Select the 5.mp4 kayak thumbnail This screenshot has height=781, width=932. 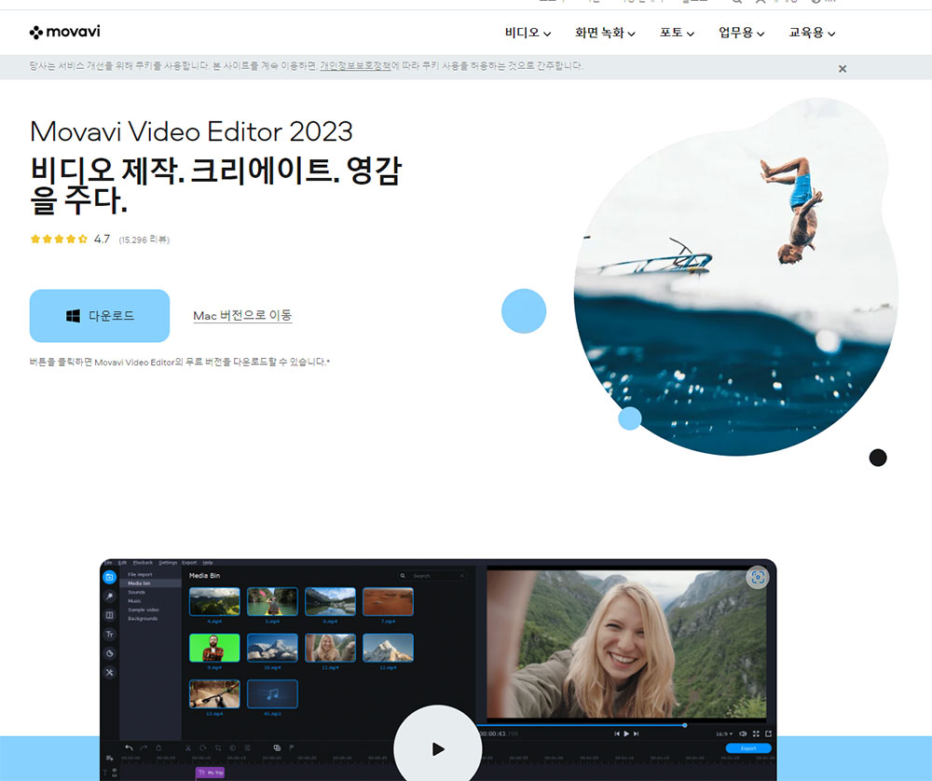(x=272, y=601)
